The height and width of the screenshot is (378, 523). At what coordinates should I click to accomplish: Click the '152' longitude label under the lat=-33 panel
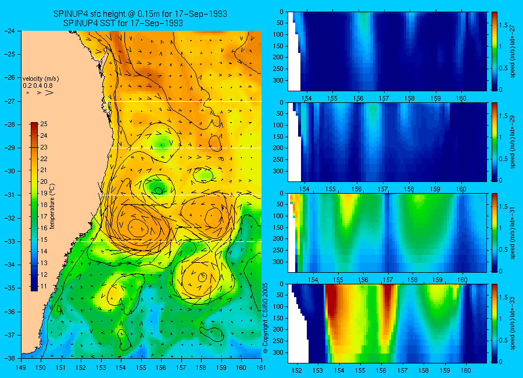pyautogui.click(x=296, y=370)
